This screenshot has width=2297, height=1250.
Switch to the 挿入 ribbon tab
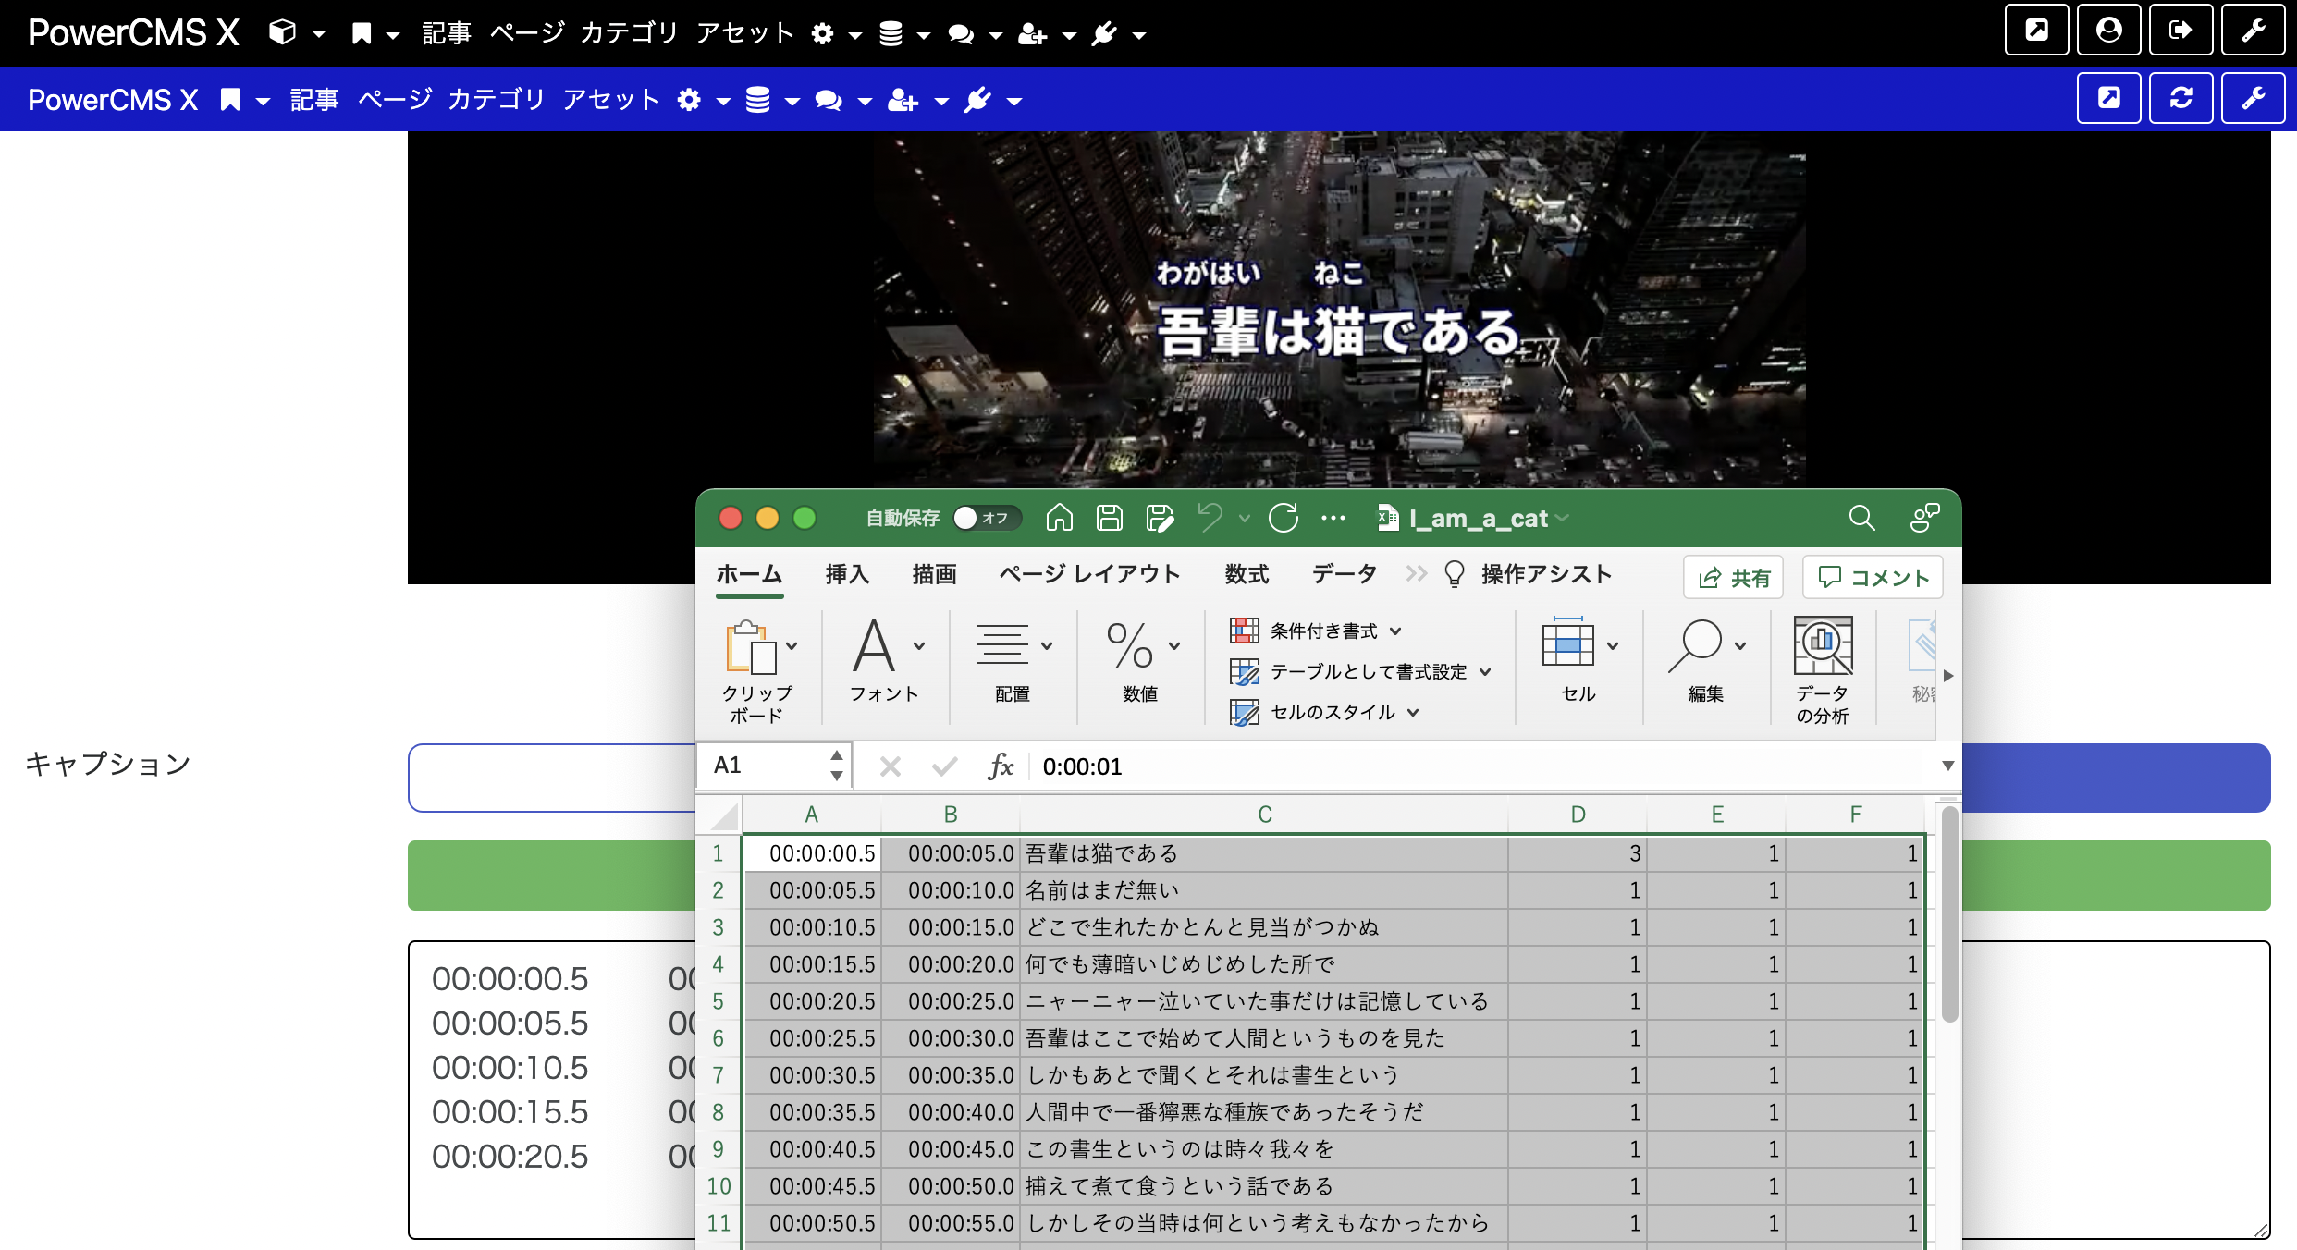tap(847, 573)
